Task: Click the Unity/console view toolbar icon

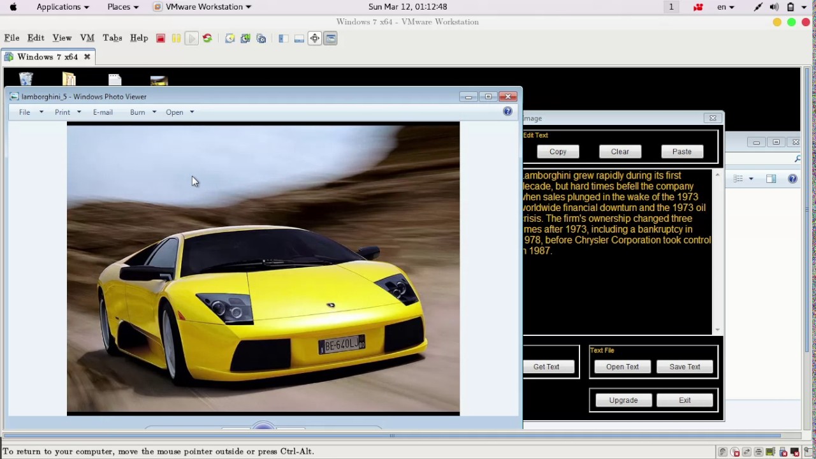Action: (330, 38)
